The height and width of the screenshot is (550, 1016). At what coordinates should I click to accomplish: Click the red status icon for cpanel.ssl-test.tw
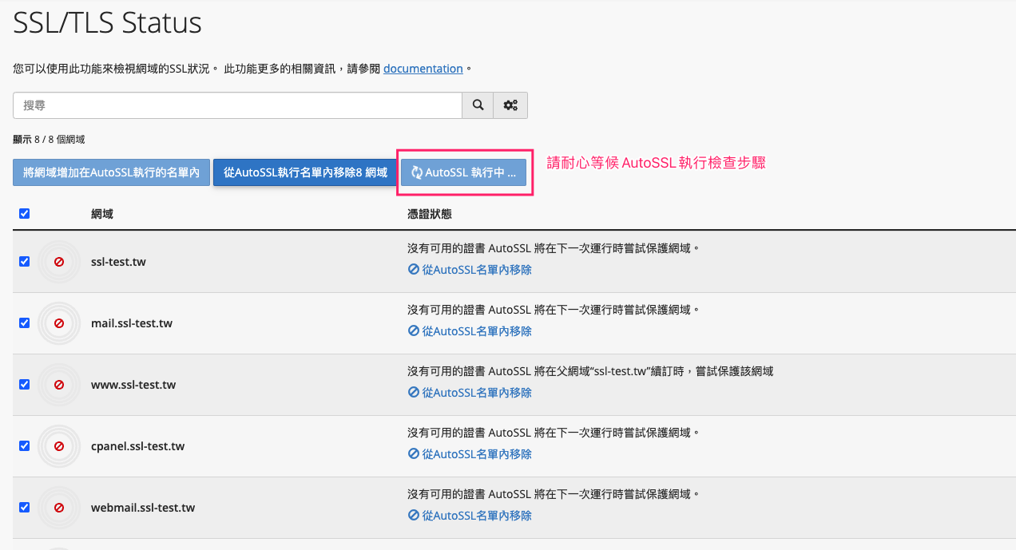pos(59,446)
